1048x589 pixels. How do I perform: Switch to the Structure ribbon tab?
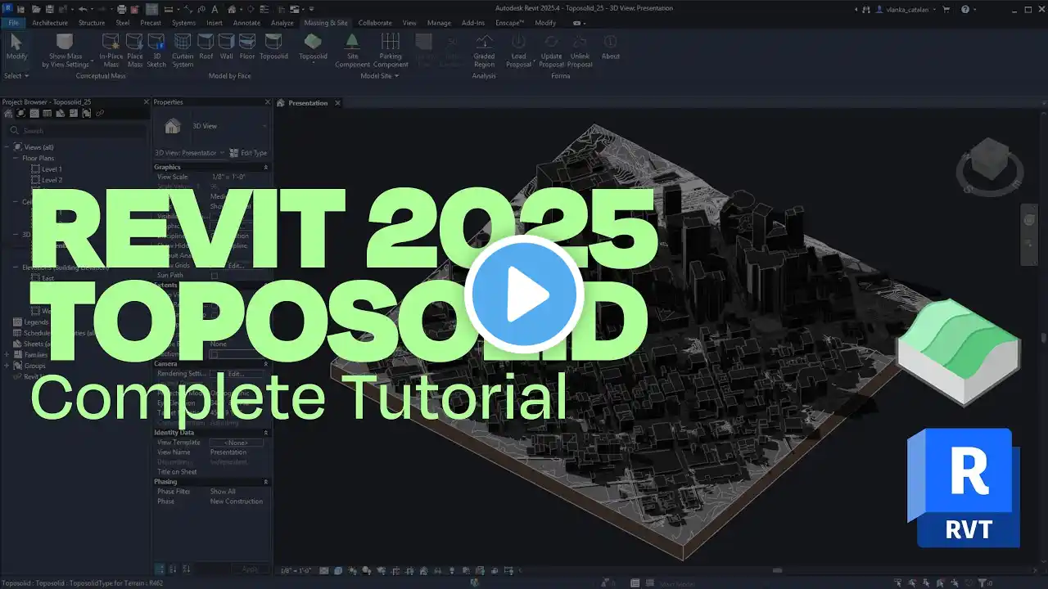(x=92, y=23)
